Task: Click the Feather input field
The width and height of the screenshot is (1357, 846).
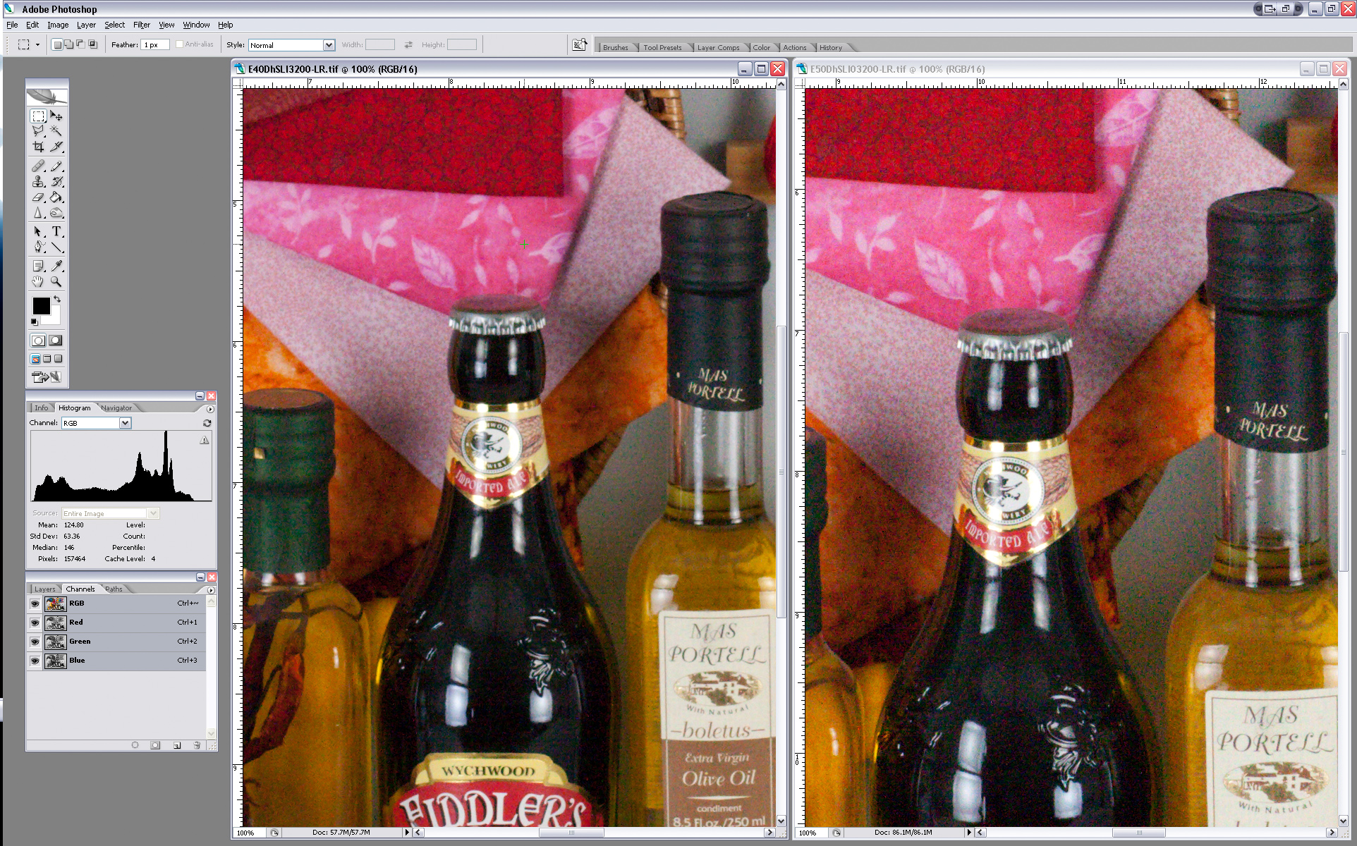Action: tap(154, 45)
